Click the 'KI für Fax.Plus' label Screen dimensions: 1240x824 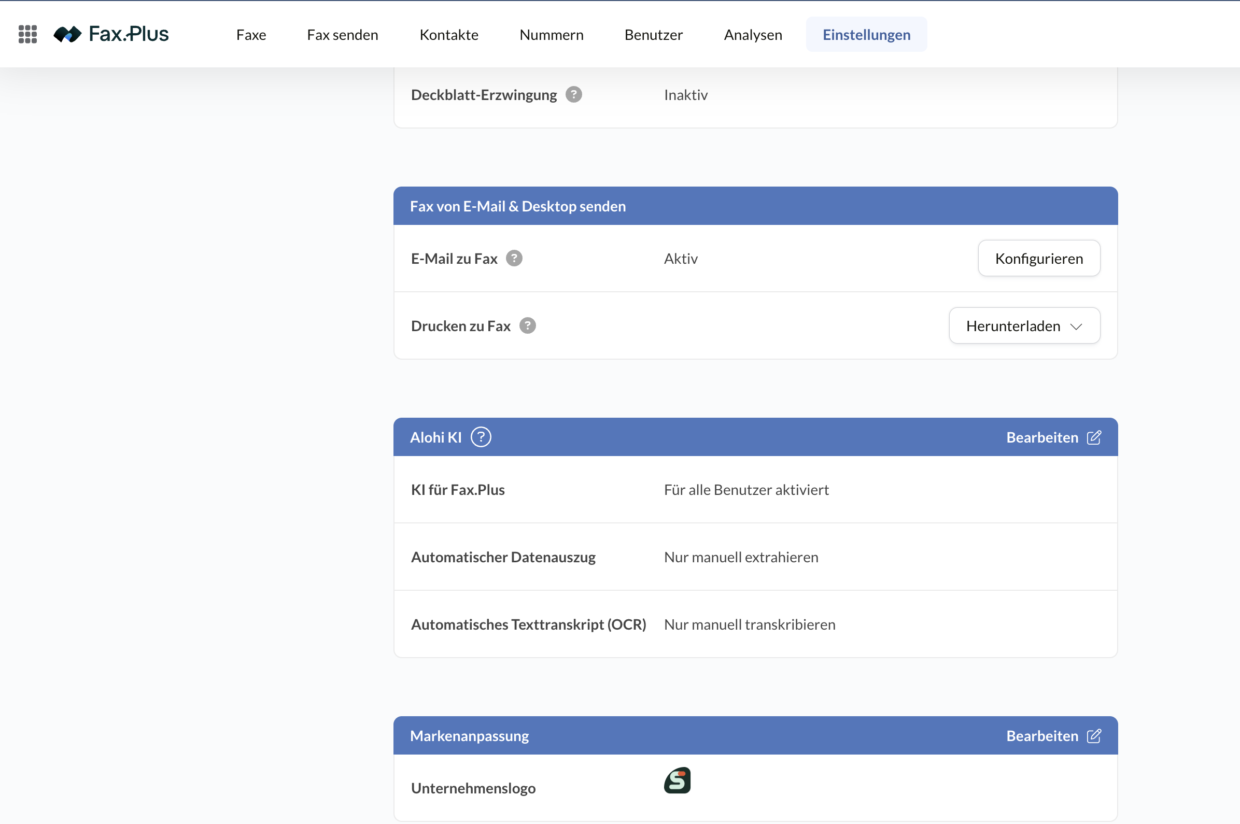[x=457, y=489]
